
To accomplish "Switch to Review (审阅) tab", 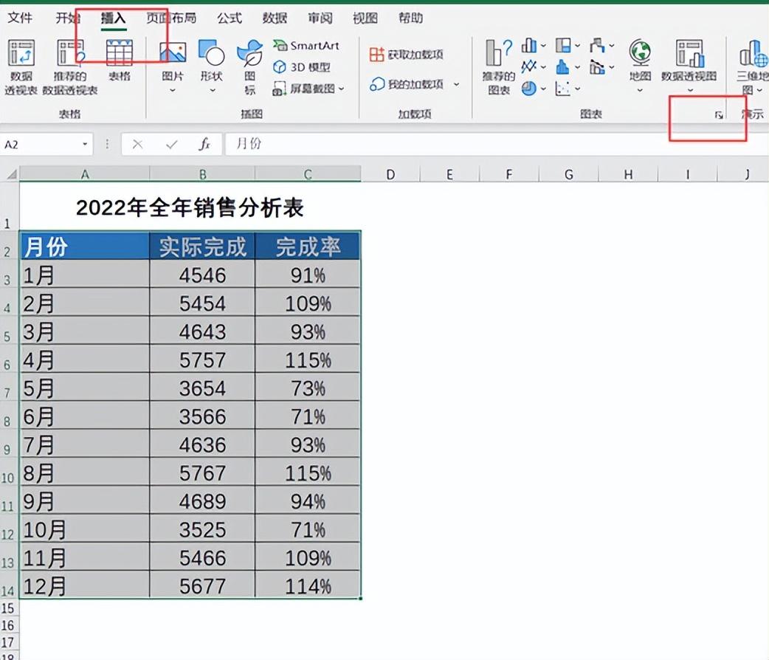I will pyautogui.click(x=320, y=18).
